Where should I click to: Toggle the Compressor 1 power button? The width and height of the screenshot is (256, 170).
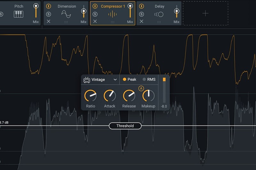95,6
